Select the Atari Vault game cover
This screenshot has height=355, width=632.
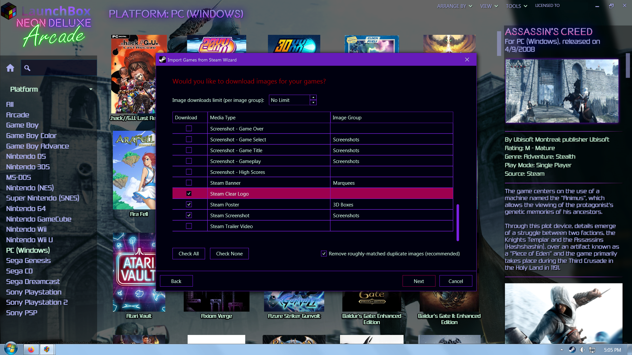pos(134,272)
